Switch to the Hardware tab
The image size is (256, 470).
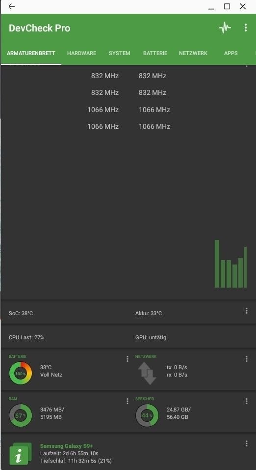[x=81, y=53]
